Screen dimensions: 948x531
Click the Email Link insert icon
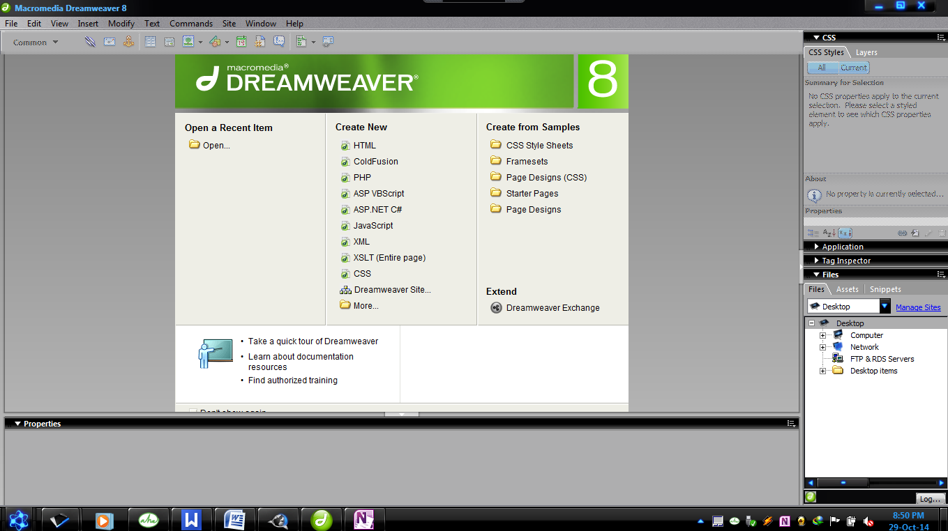tap(110, 42)
